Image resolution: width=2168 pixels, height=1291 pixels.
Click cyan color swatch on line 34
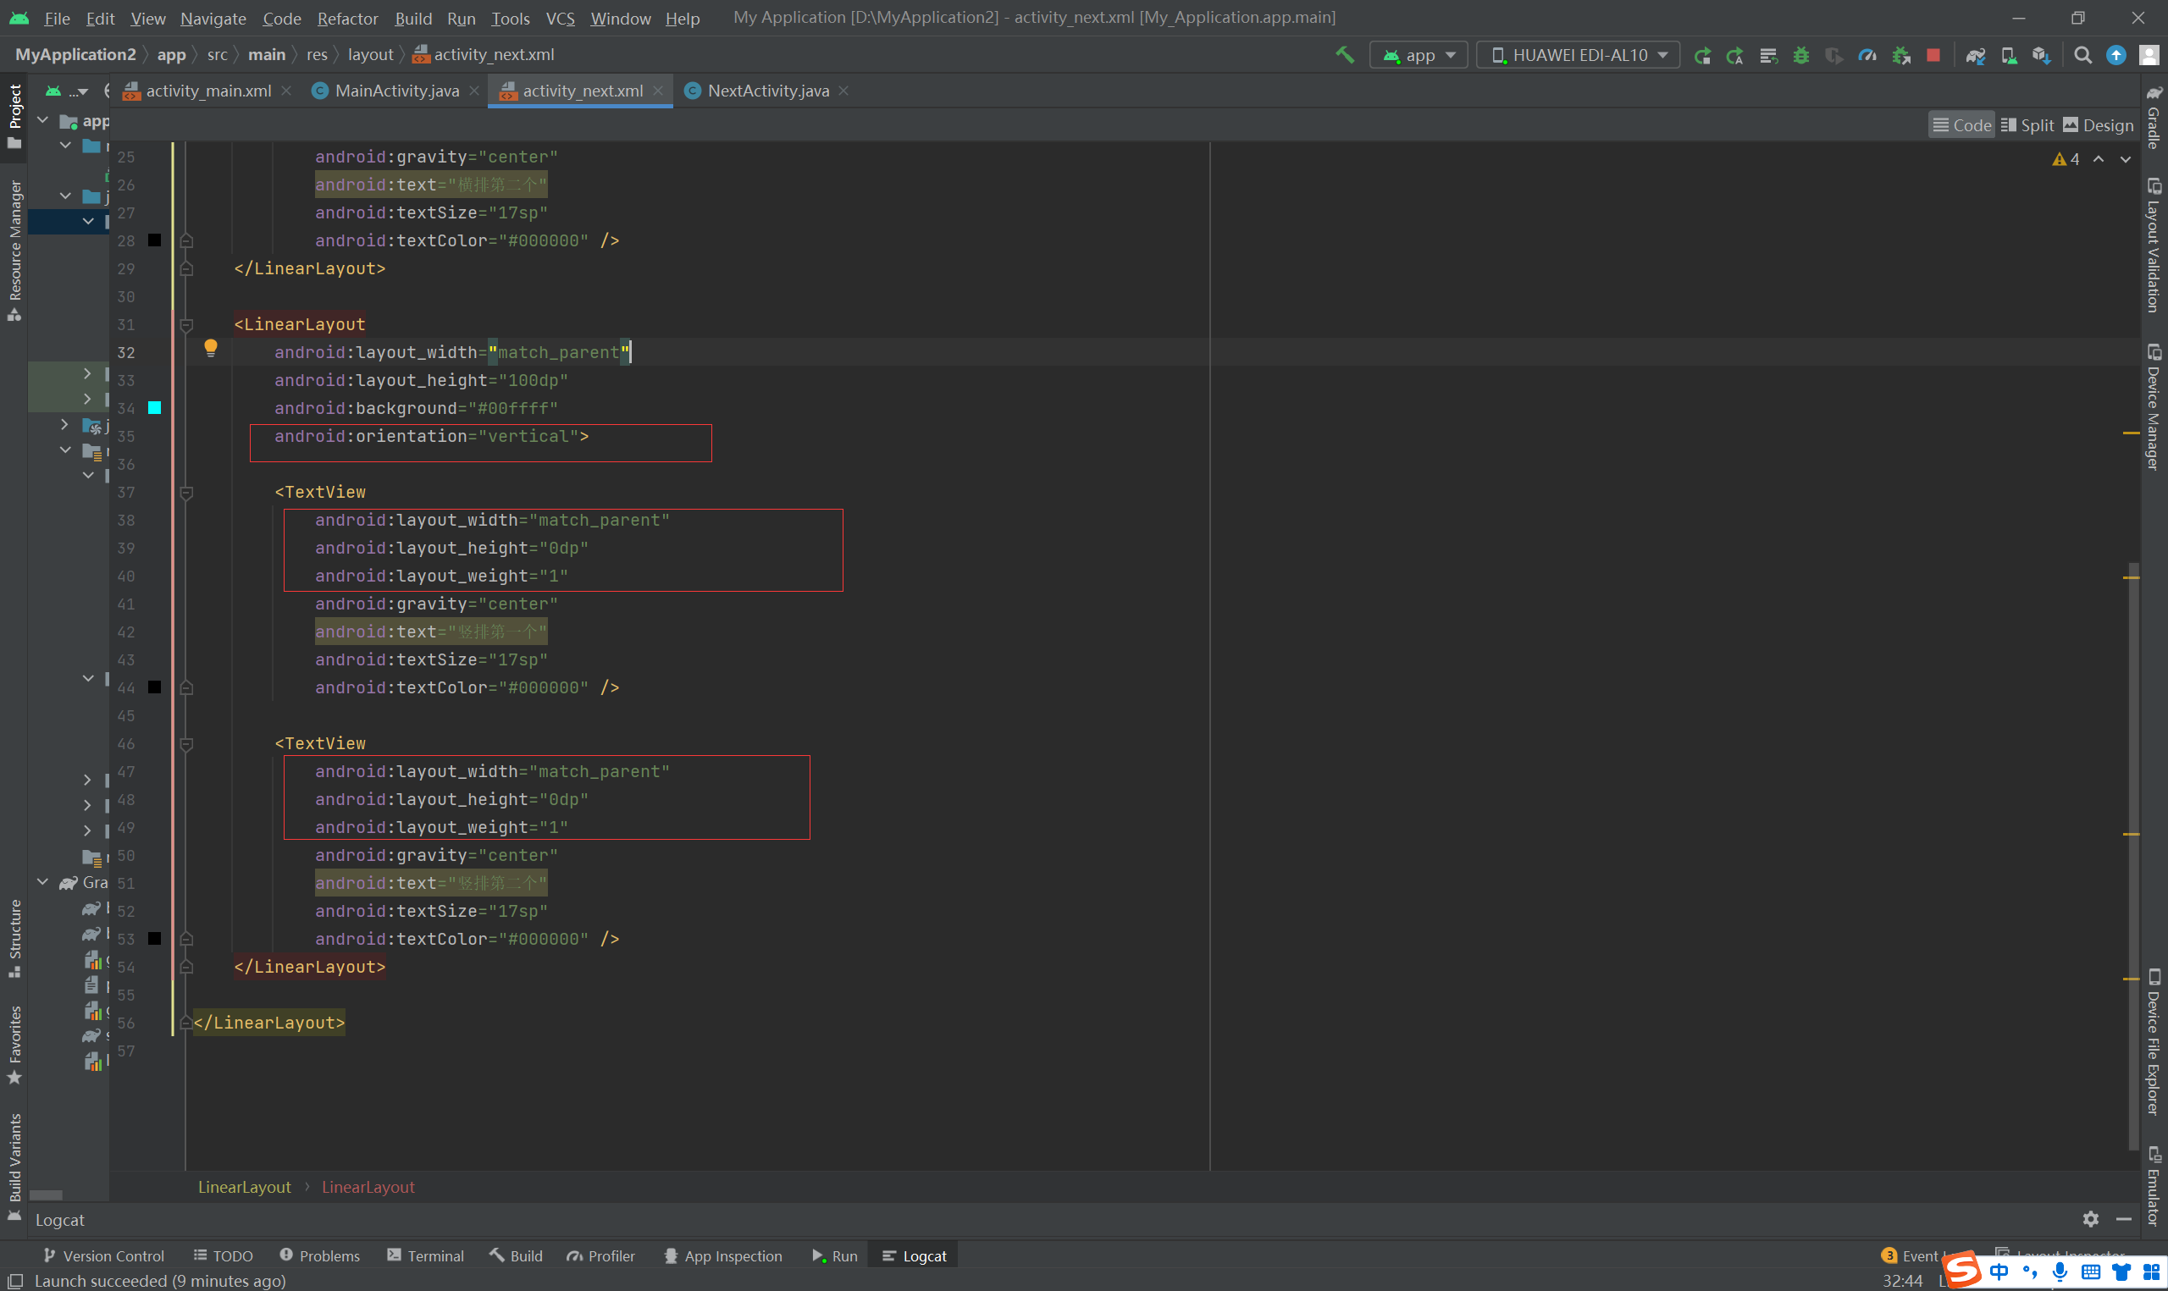pyautogui.click(x=155, y=408)
